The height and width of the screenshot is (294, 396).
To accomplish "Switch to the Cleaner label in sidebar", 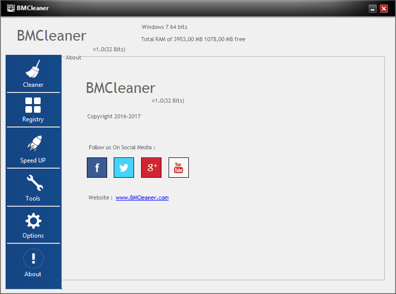I will point(33,85).
